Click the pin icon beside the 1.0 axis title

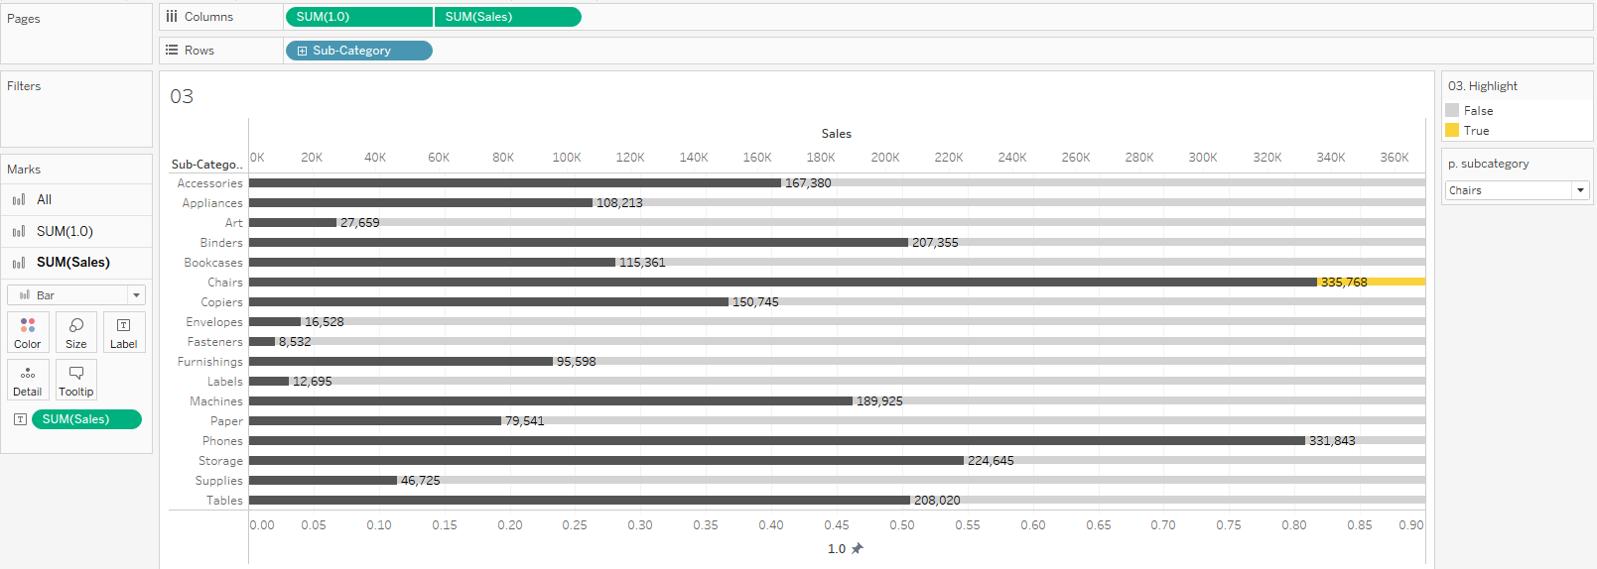tap(858, 548)
